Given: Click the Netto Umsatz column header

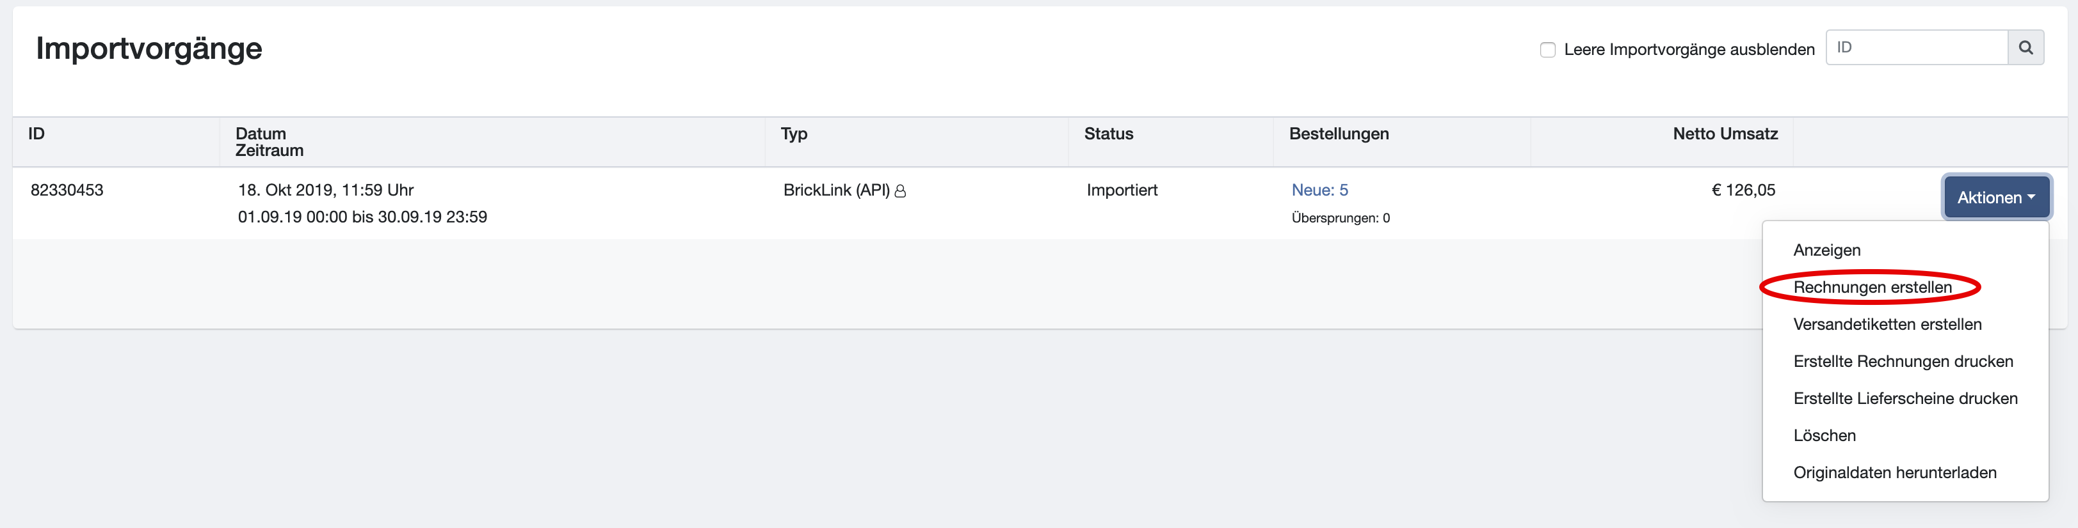Looking at the screenshot, I should pos(1725,134).
